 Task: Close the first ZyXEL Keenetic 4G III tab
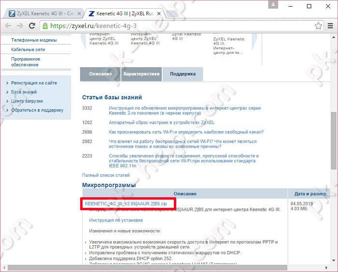[79, 14]
